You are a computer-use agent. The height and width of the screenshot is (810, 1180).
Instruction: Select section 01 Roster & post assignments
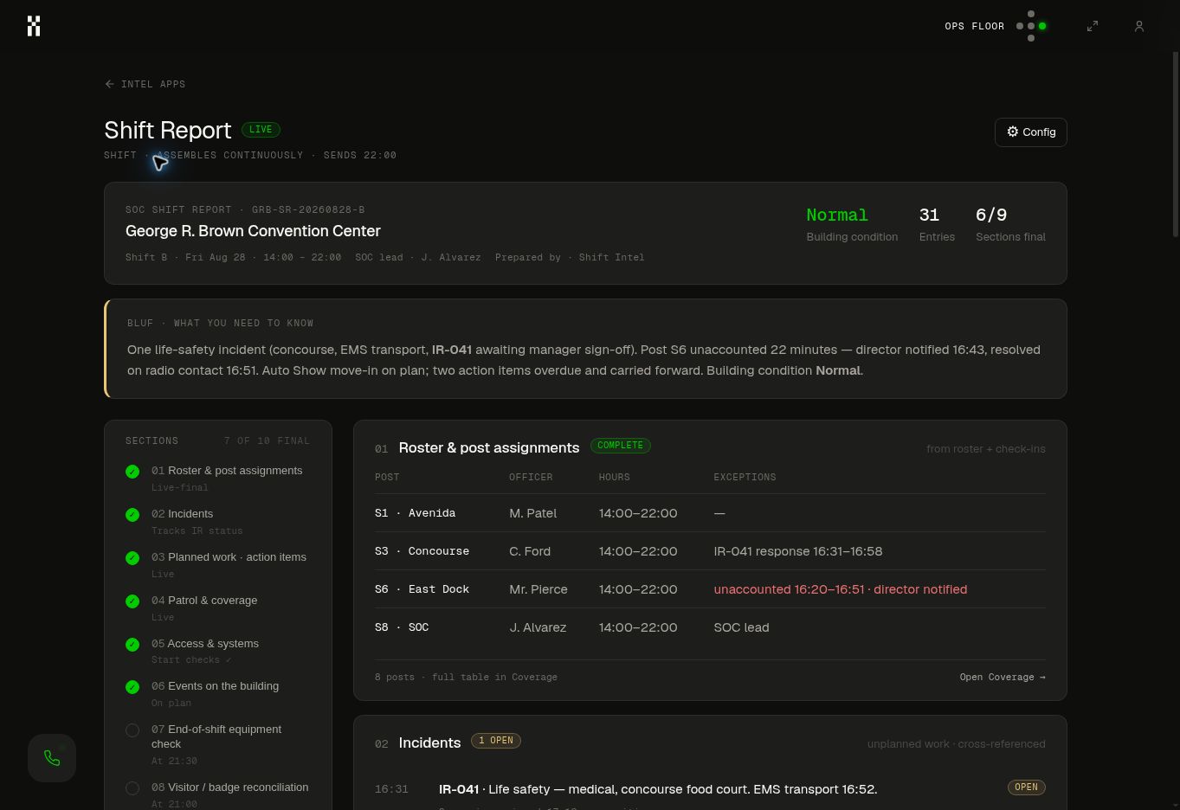(218, 478)
